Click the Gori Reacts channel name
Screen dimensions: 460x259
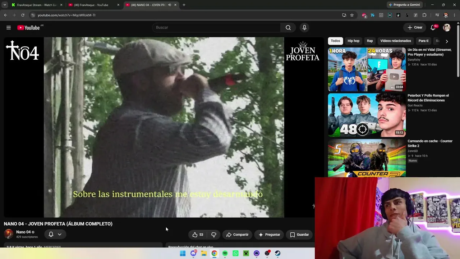point(415,106)
